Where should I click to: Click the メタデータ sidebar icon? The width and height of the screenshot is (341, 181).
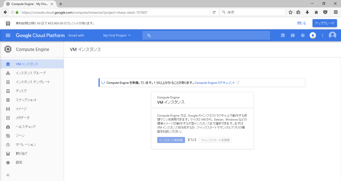(8, 118)
